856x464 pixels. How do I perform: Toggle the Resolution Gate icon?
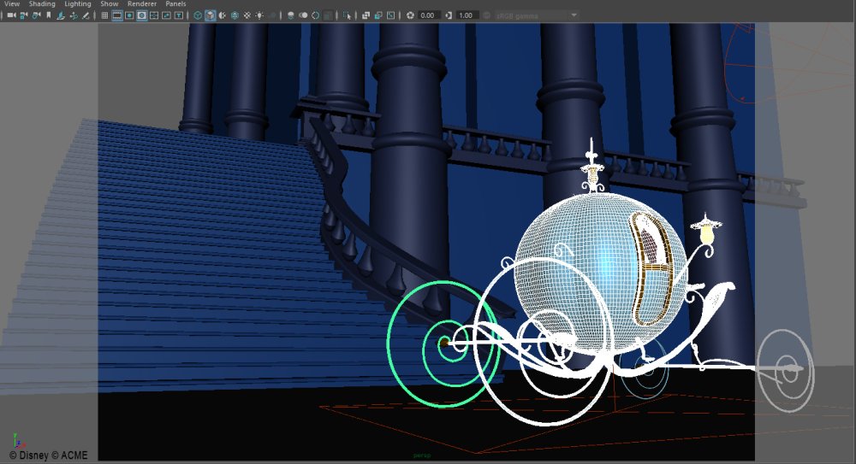(129, 15)
